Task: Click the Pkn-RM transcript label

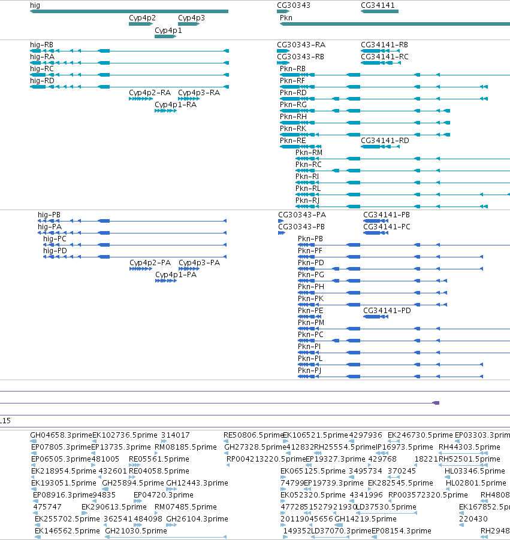Action: [309, 153]
